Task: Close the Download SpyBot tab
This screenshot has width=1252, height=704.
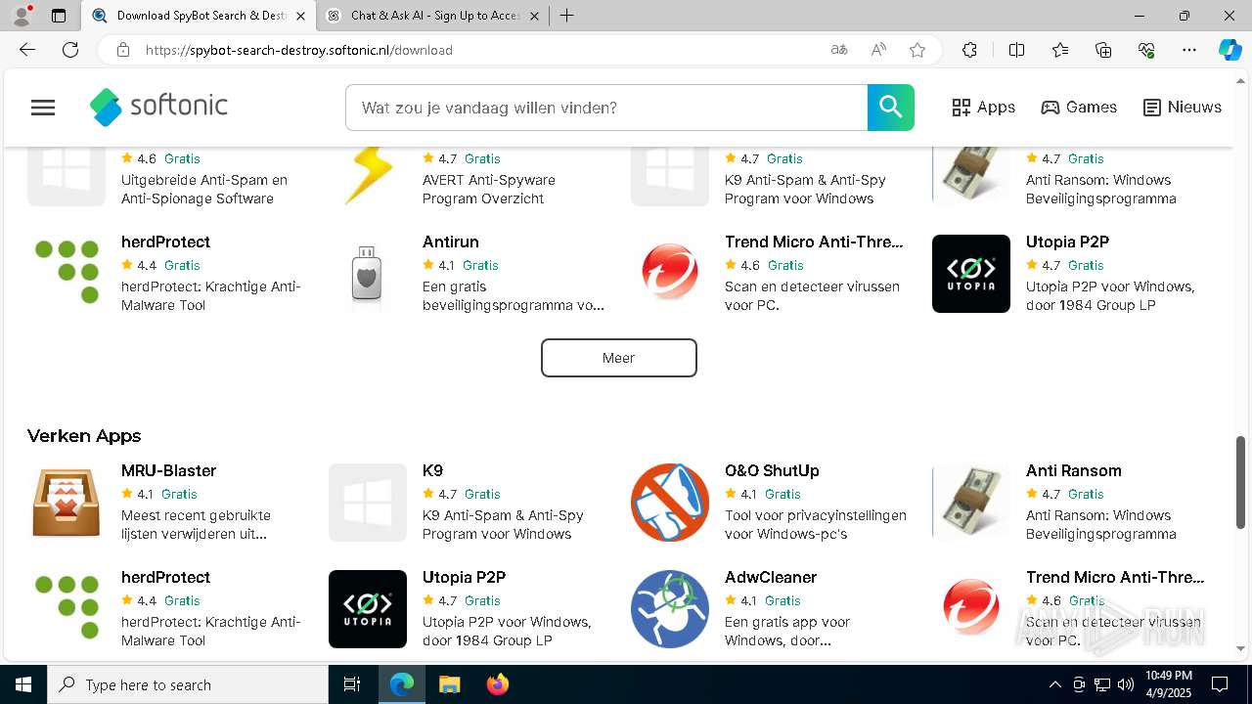Action: tap(300, 16)
